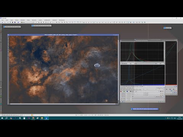This screenshot has height=137, width=183.
Task: Click the Low range slider track
Action: (148, 98)
